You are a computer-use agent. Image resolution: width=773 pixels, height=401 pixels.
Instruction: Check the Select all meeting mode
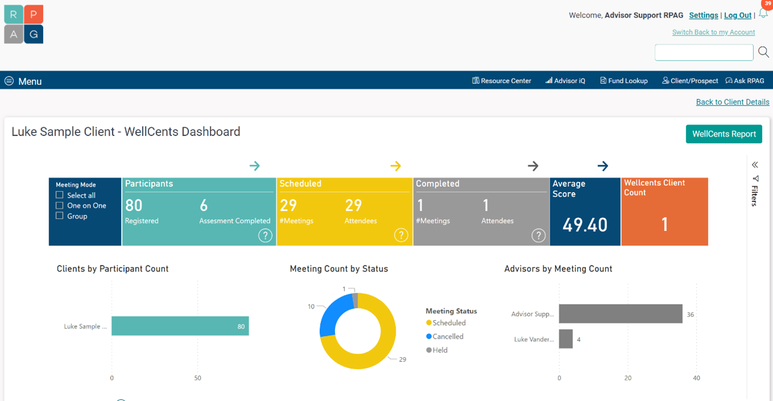coord(59,195)
